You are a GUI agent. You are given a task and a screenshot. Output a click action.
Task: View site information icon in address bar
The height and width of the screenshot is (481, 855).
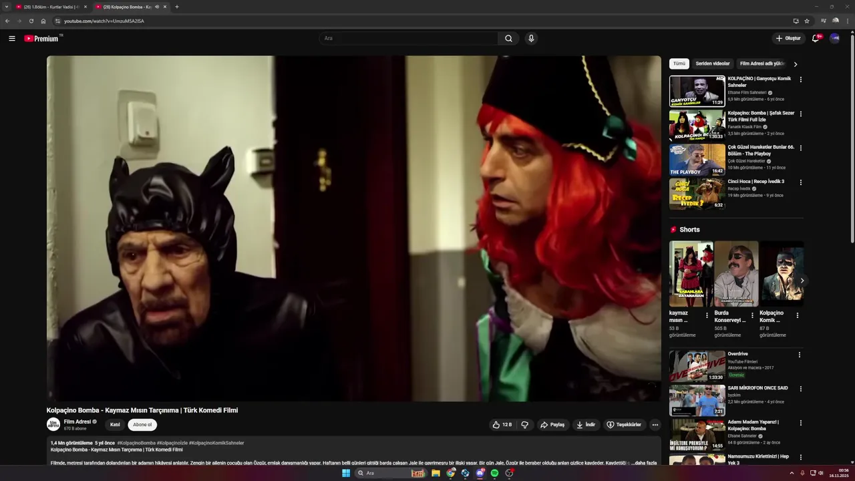click(57, 21)
